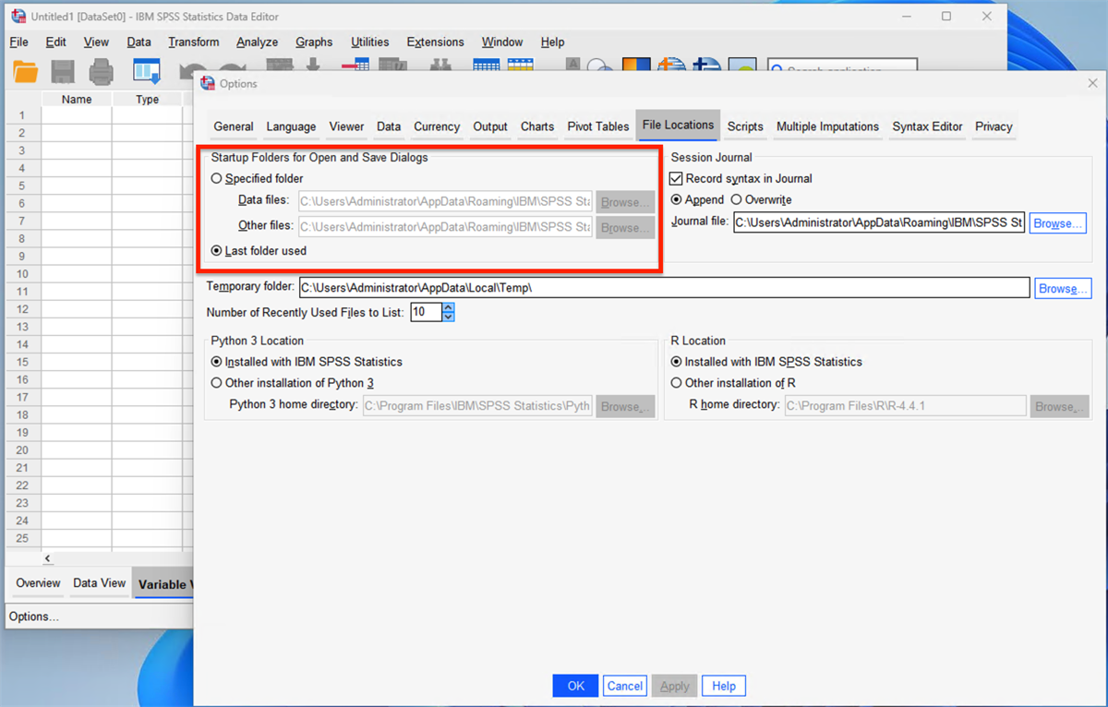Click the scroll-left arrow in Data Editor

point(47,558)
